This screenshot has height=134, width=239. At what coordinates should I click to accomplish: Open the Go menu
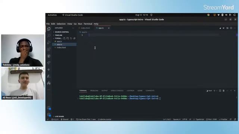tap(75, 24)
